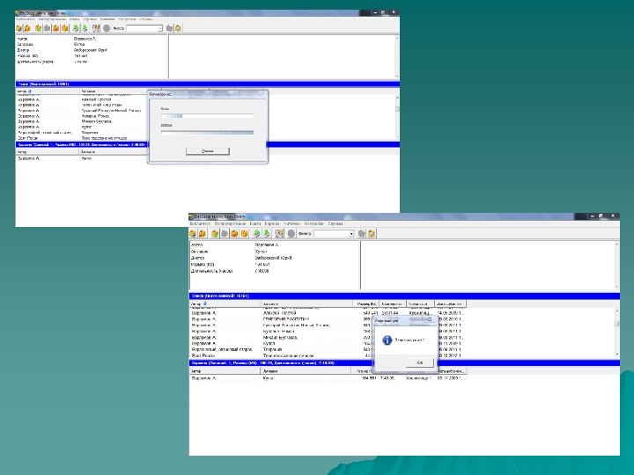The width and height of the screenshot is (634, 475).
Task: Click the blue search results header bar in the lower window
Action: [x=404, y=296]
